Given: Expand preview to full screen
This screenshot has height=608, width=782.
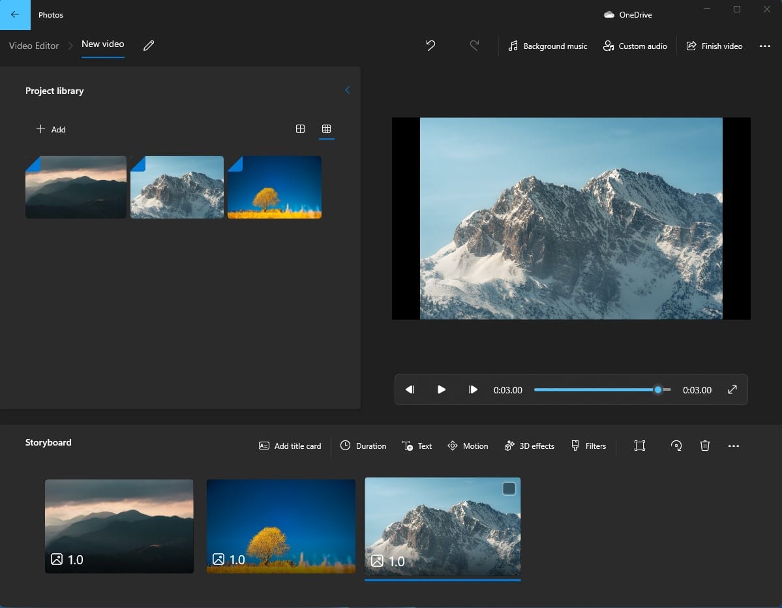Looking at the screenshot, I should (732, 390).
